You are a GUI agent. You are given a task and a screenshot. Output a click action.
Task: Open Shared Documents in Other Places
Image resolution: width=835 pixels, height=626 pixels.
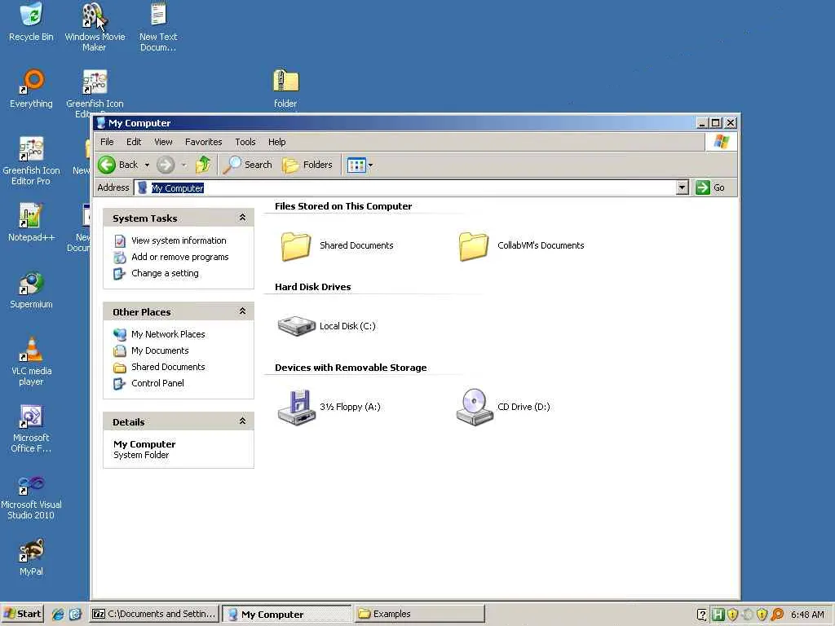point(168,367)
